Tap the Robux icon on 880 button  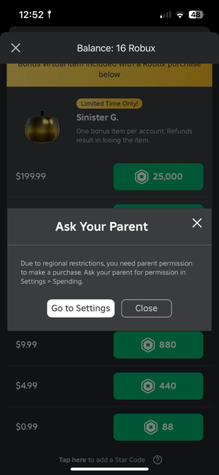(148, 345)
